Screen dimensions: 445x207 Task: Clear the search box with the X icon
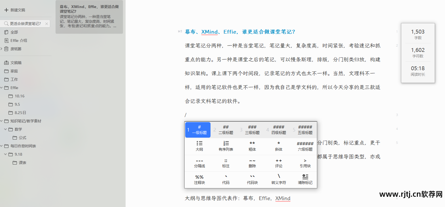(x=47, y=24)
